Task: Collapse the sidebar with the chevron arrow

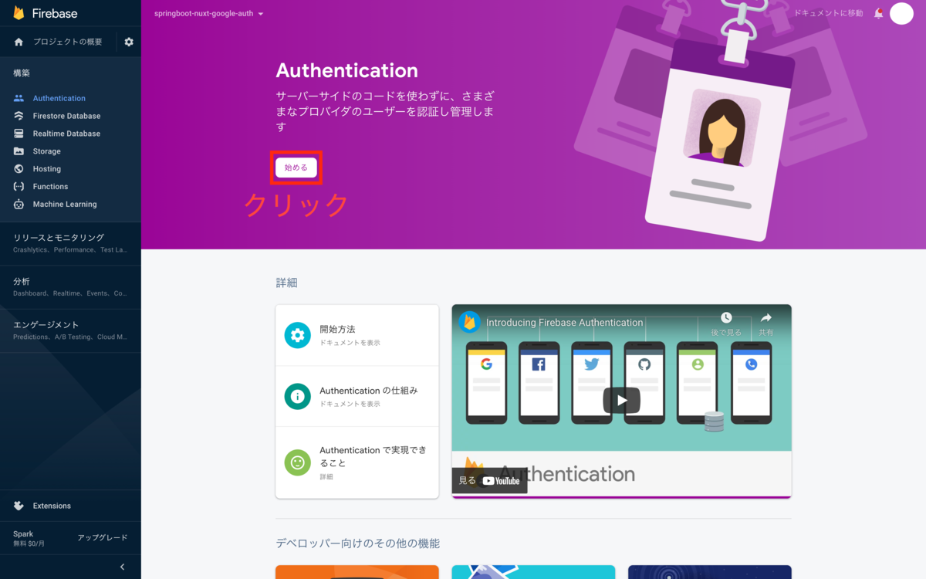Action: [122, 567]
